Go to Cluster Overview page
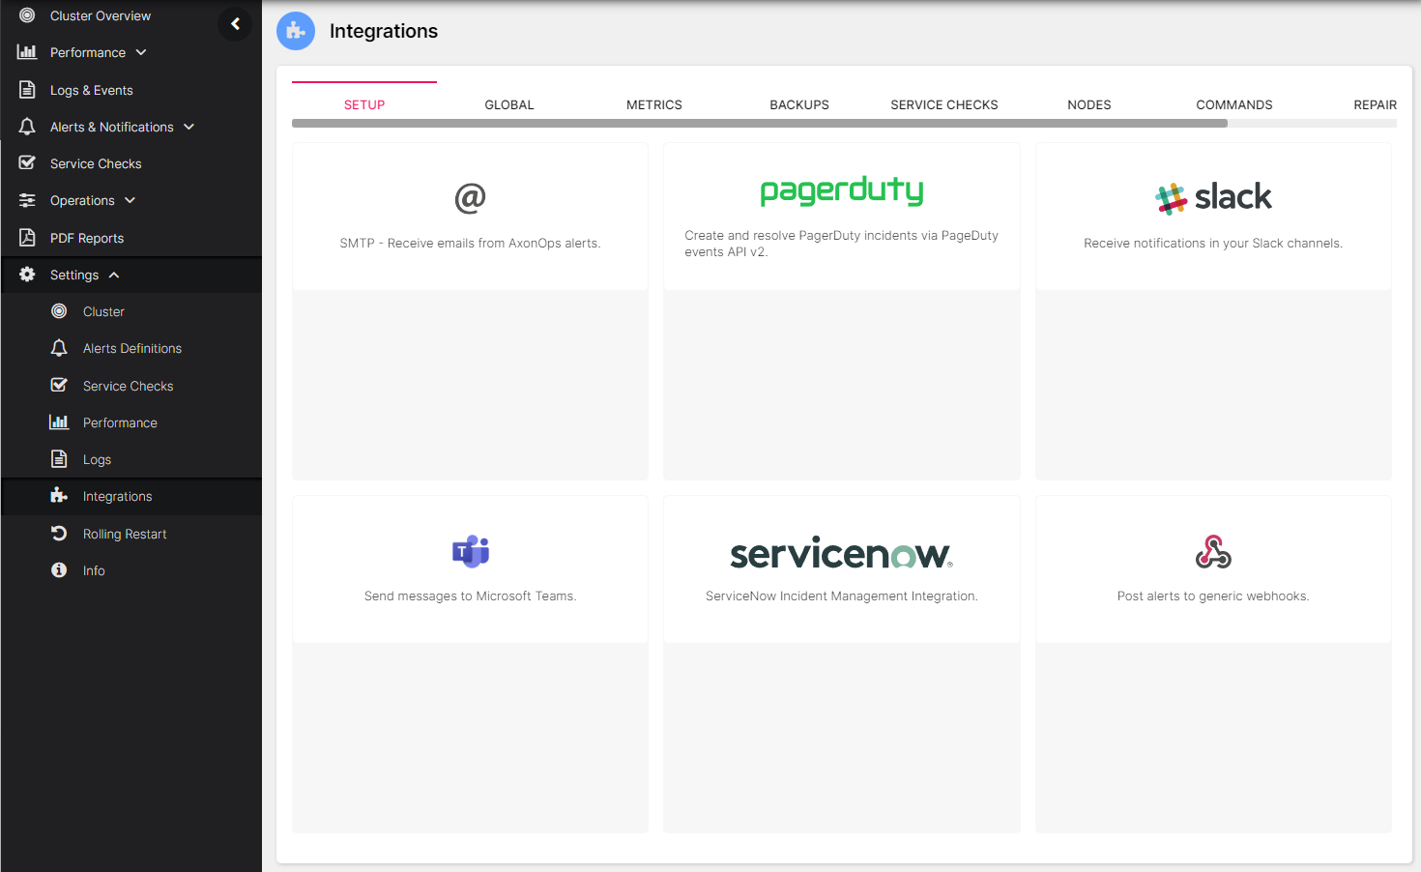This screenshot has height=872, width=1421. click(x=100, y=15)
